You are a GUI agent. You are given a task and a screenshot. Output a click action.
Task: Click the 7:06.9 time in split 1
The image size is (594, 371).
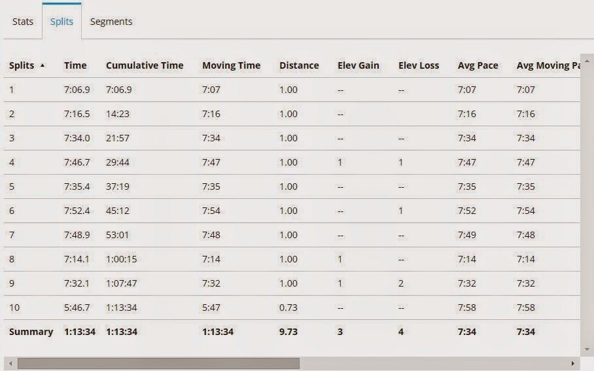click(77, 90)
